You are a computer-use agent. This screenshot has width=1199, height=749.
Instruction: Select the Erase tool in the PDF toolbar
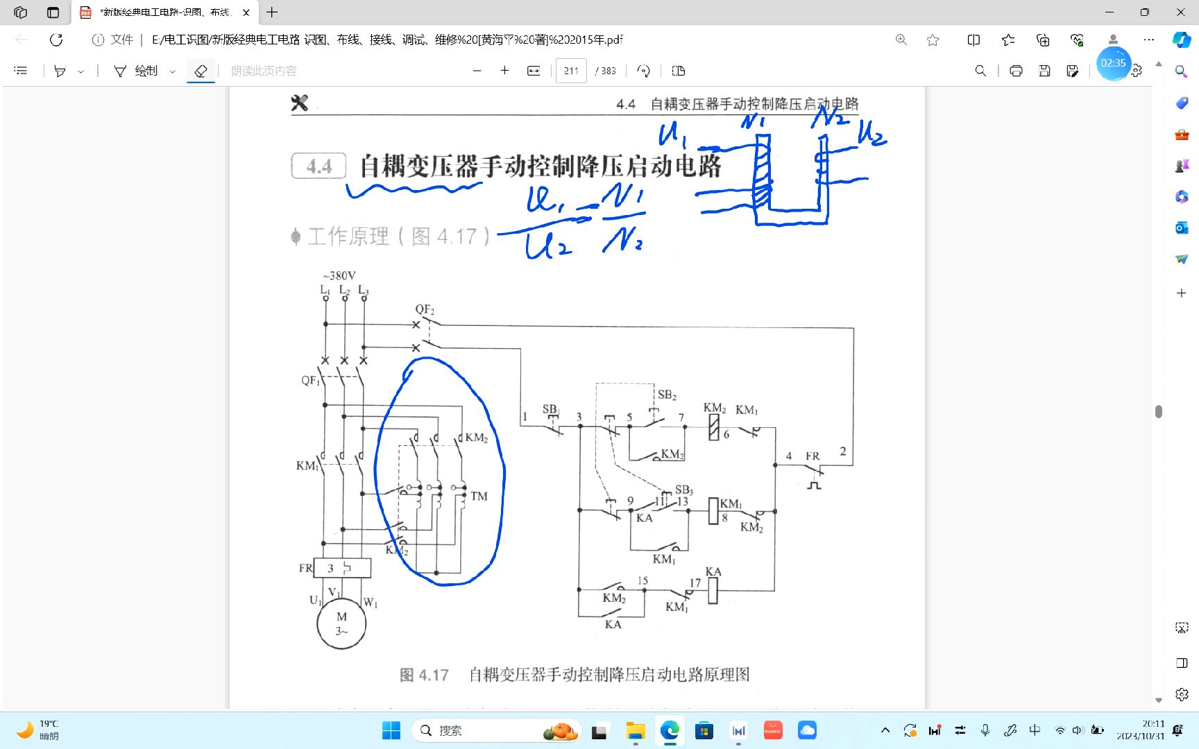[201, 70]
